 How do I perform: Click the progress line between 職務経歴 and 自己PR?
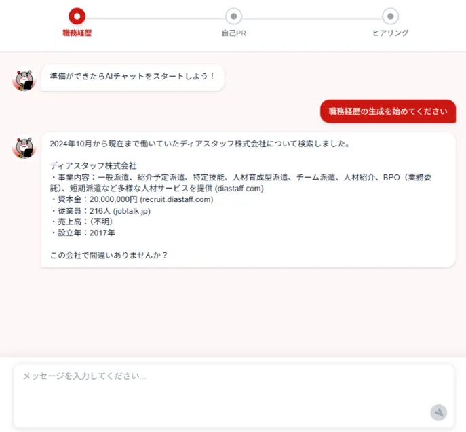[x=155, y=16]
